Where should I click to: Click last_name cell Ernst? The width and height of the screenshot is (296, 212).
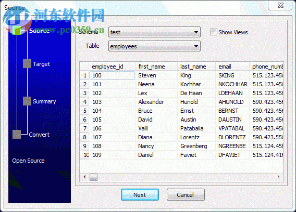tap(196, 111)
